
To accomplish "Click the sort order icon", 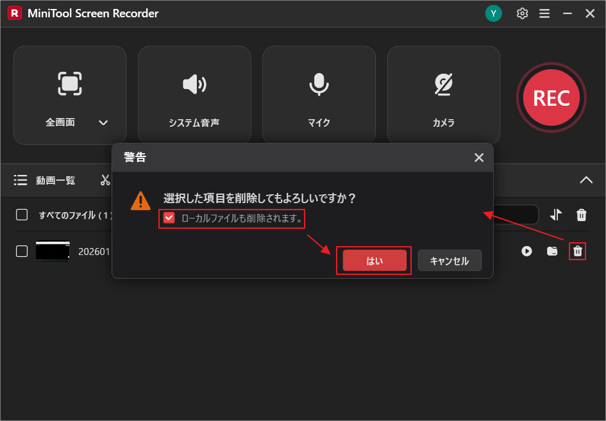I will point(556,215).
